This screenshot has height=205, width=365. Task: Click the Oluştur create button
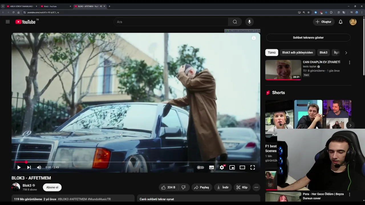coord(324,22)
